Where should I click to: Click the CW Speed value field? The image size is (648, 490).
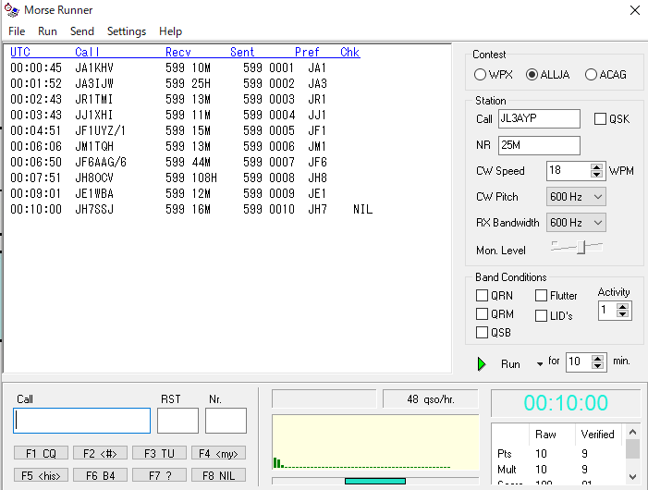pos(569,171)
